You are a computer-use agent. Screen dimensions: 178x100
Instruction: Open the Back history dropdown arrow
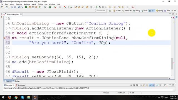click(x=125, y=7)
